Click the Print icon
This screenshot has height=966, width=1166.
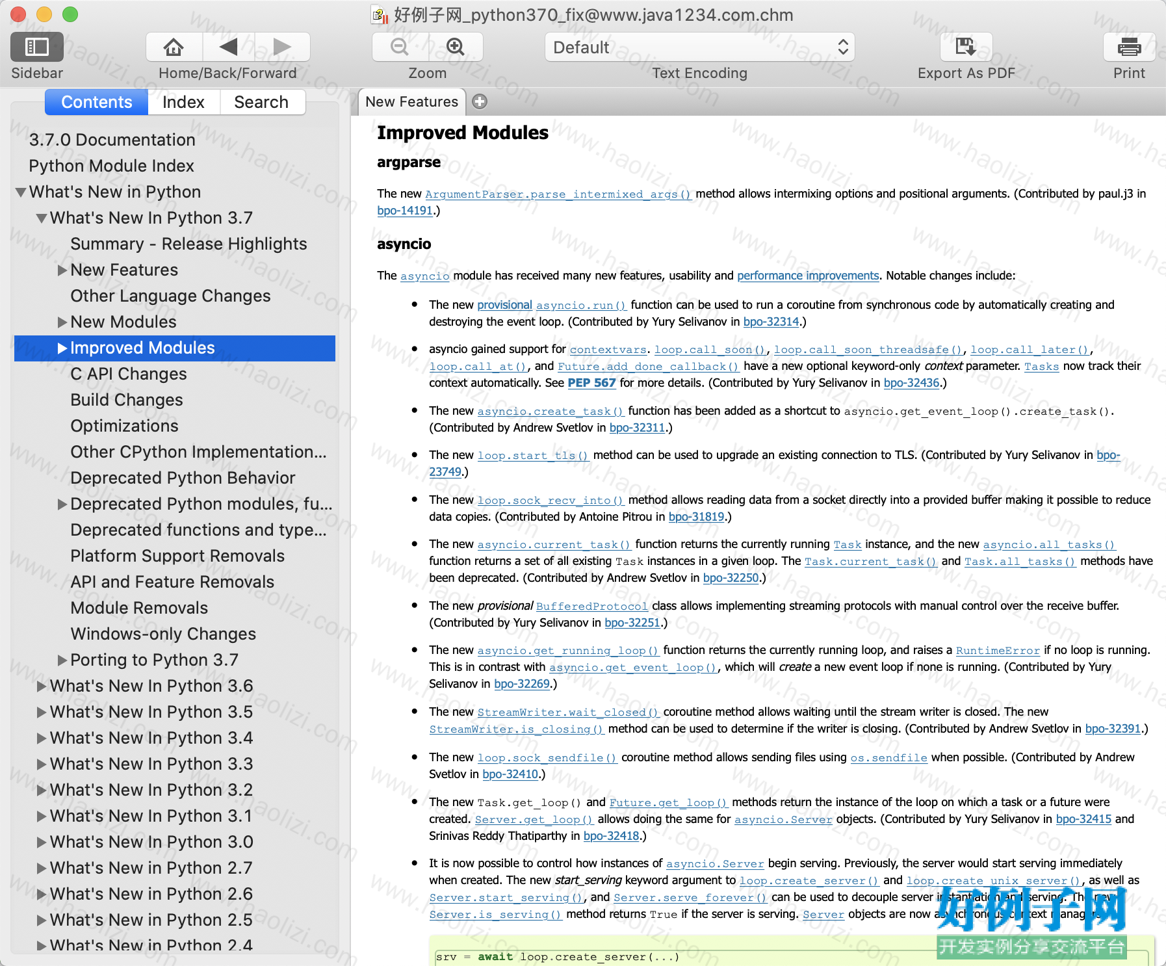pyautogui.click(x=1129, y=47)
